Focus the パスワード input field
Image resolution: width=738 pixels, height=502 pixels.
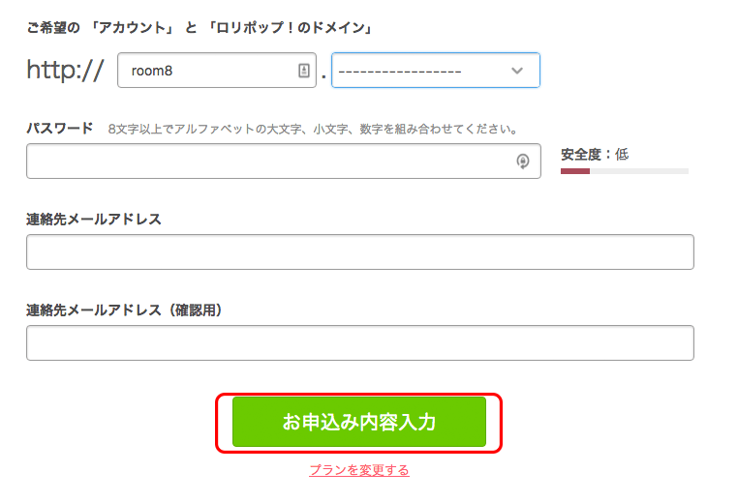point(271,162)
